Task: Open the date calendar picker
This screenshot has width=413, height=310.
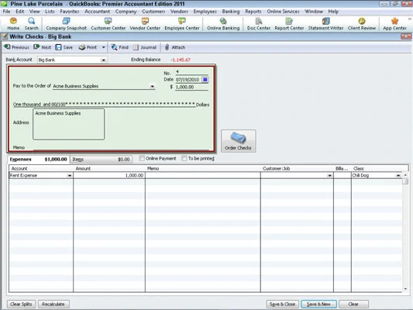Action: click(x=205, y=80)
